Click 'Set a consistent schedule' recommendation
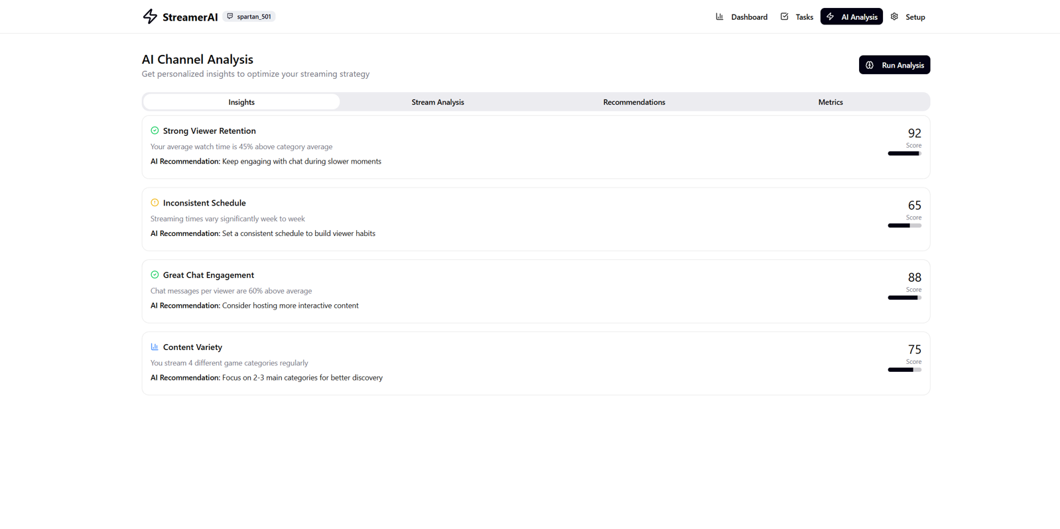 point(298,233)
